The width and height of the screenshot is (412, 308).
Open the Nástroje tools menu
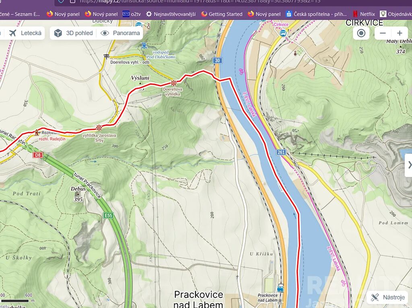pyautogui.click(x=388, y=297)
